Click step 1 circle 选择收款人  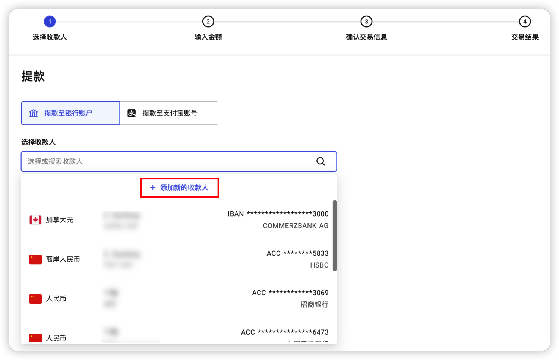click(x=50, y=22)
